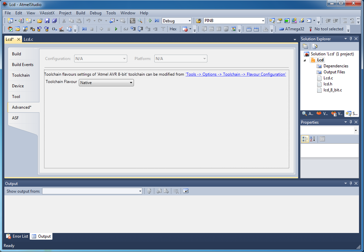Collapse the Lcd project tree node

[305, 60]
